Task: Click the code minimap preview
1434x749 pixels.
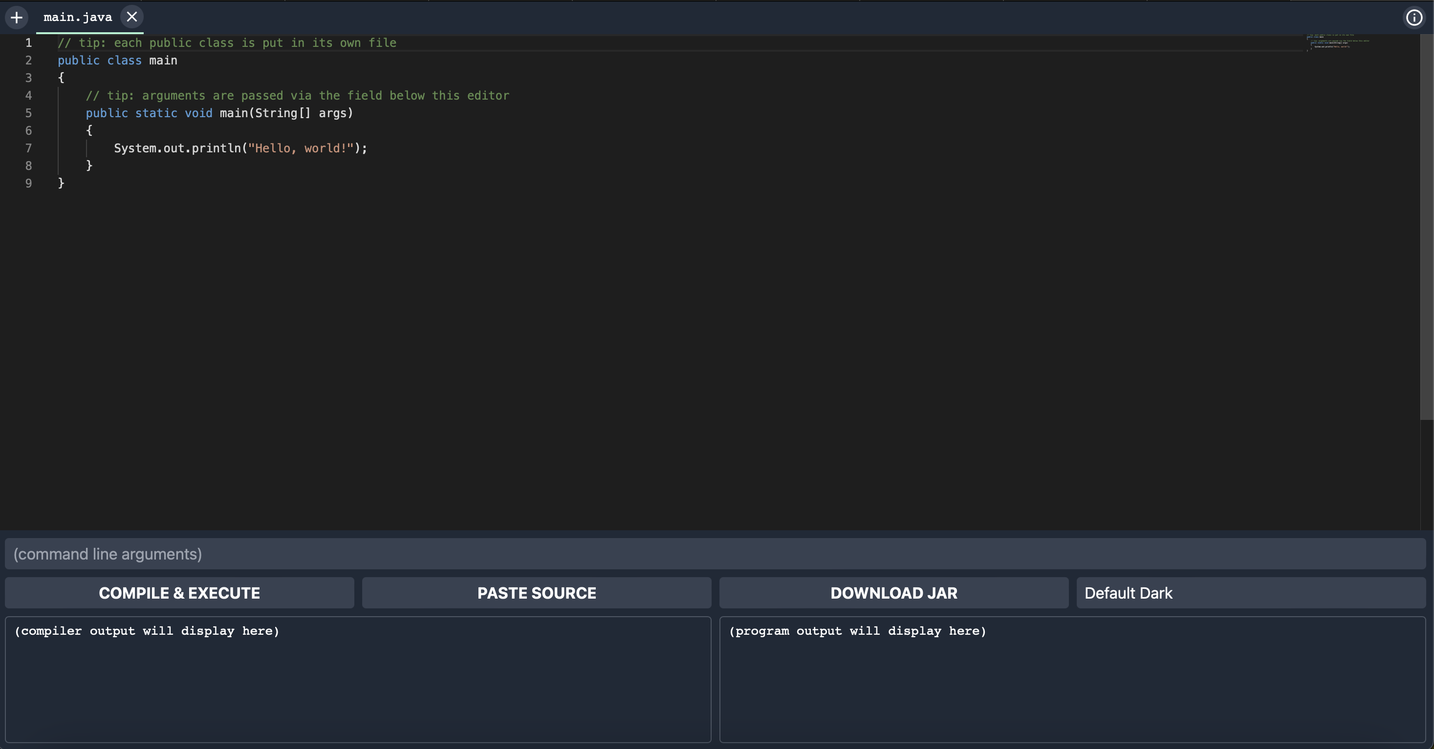Action: 1337,42
